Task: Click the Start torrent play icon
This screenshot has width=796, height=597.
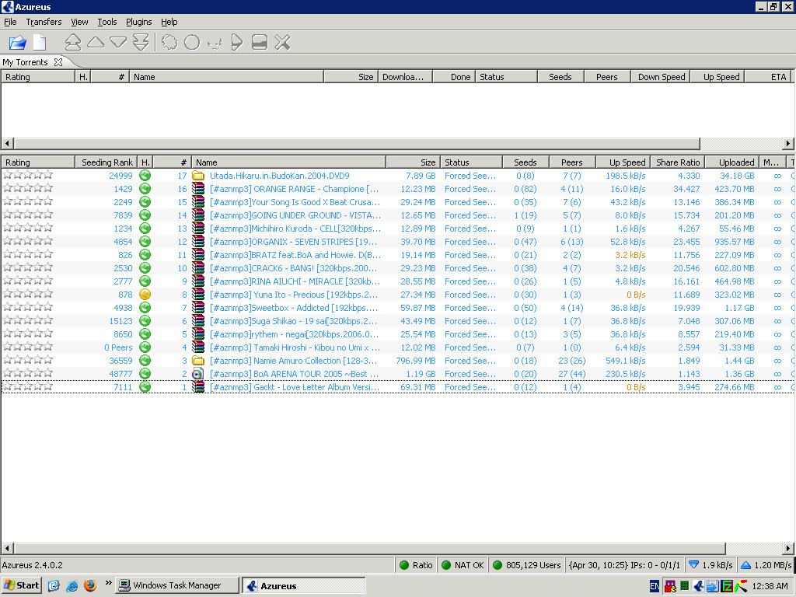Action: (237, 43)
